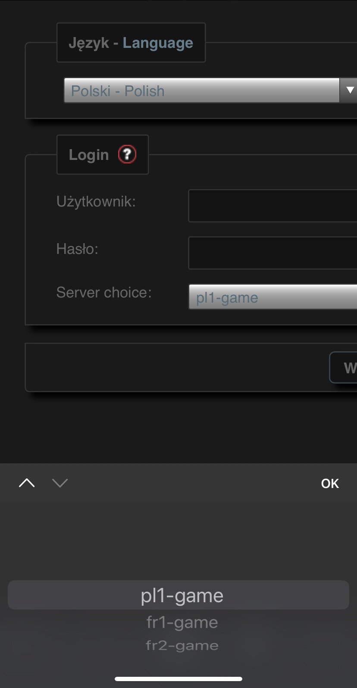Open the Server choice pl1-game dropdown

pos(272,297)
